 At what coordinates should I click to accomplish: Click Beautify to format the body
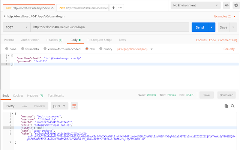pyautogui.click(x=229, y=49)
